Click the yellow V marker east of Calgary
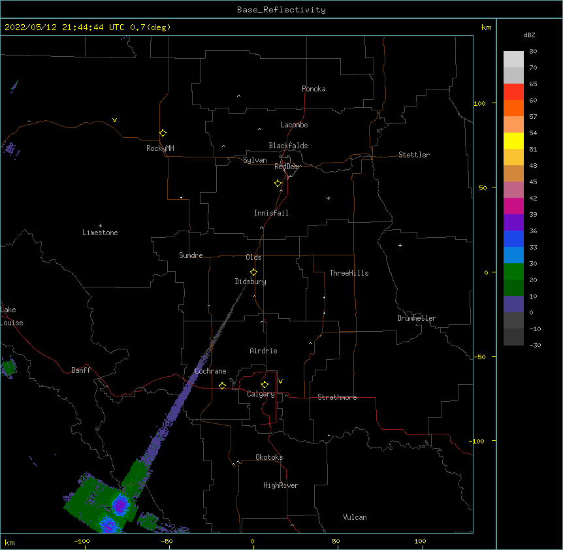 click(x=280, y=381)
